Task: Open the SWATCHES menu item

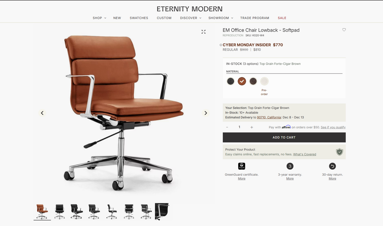Action: point(139,18)
